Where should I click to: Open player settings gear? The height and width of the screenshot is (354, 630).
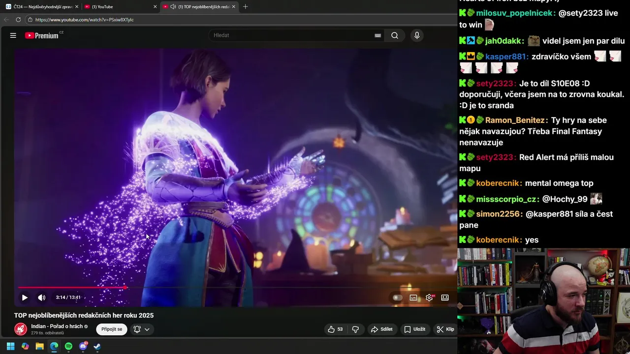[x=430, y=297]
